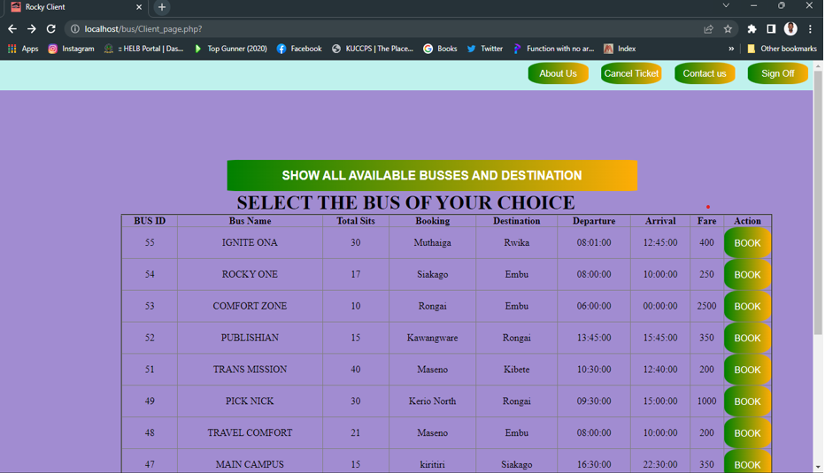The height and width of the screenshot is (473, 825).
Task: Open Other bookmarks folder
Action: coord(782,49)
